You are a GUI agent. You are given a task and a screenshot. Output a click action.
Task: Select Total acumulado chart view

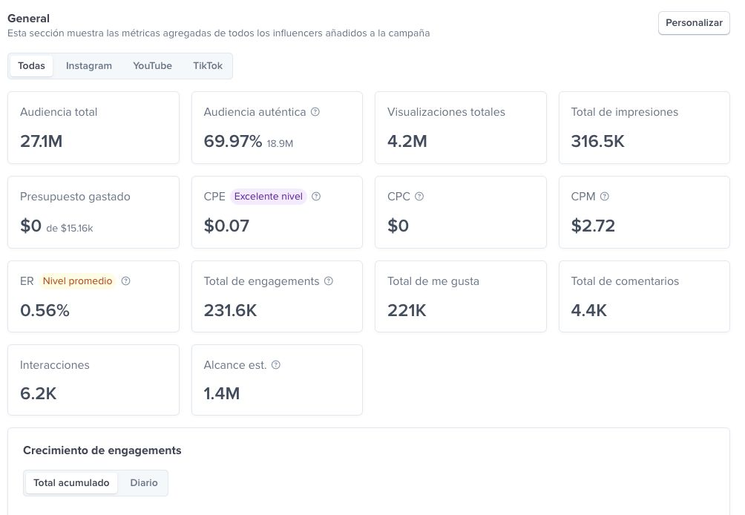coord(71,483)
